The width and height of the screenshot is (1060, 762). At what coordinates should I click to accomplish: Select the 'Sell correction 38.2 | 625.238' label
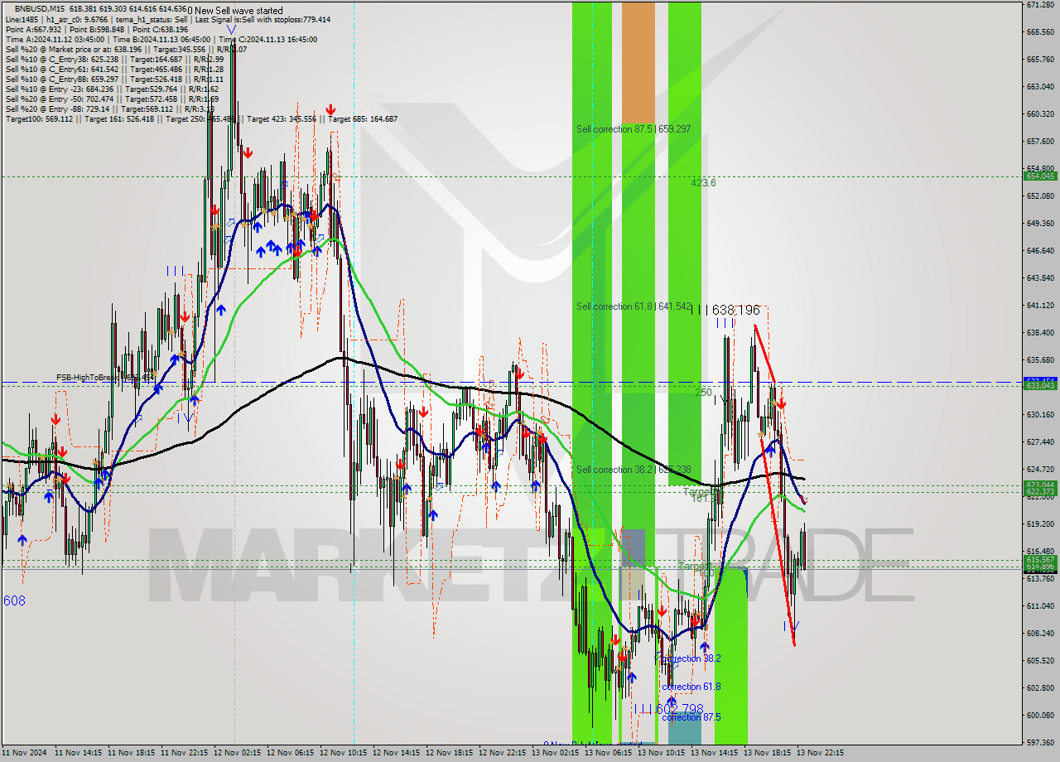(634, 470)
